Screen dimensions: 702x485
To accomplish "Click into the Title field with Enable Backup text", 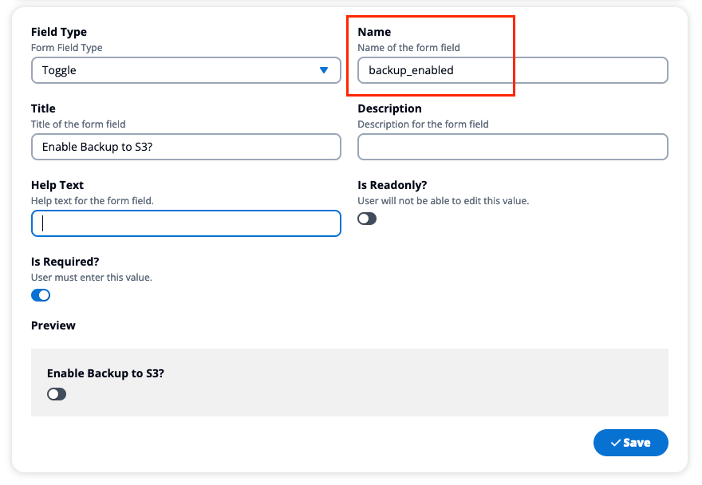I will pyautogui.click(x=186, y=147).
